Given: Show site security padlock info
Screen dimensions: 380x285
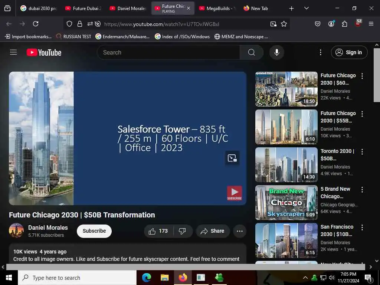Looking at the screenshot, I should click(80, 24).
